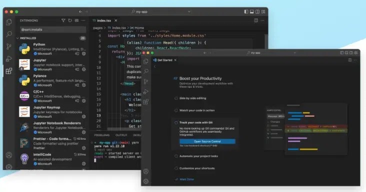366x192 pixels.
Task: Open my-app command center dropdown in back window
Action: pyautogui.click(x=189, y=11)
